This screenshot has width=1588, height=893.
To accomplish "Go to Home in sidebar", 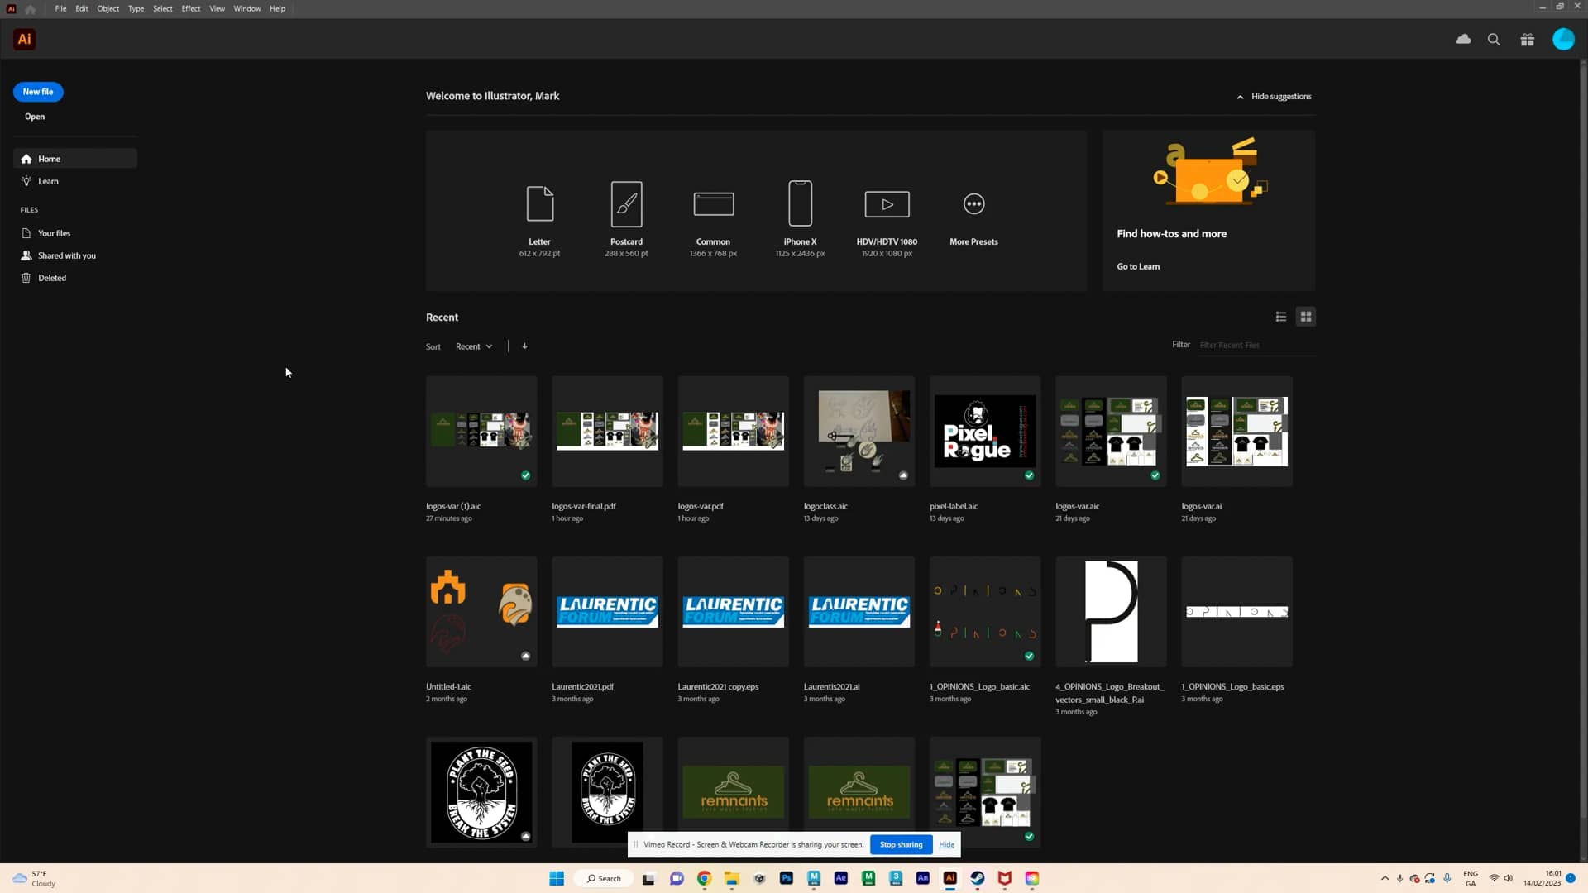I will coord(75,159).
